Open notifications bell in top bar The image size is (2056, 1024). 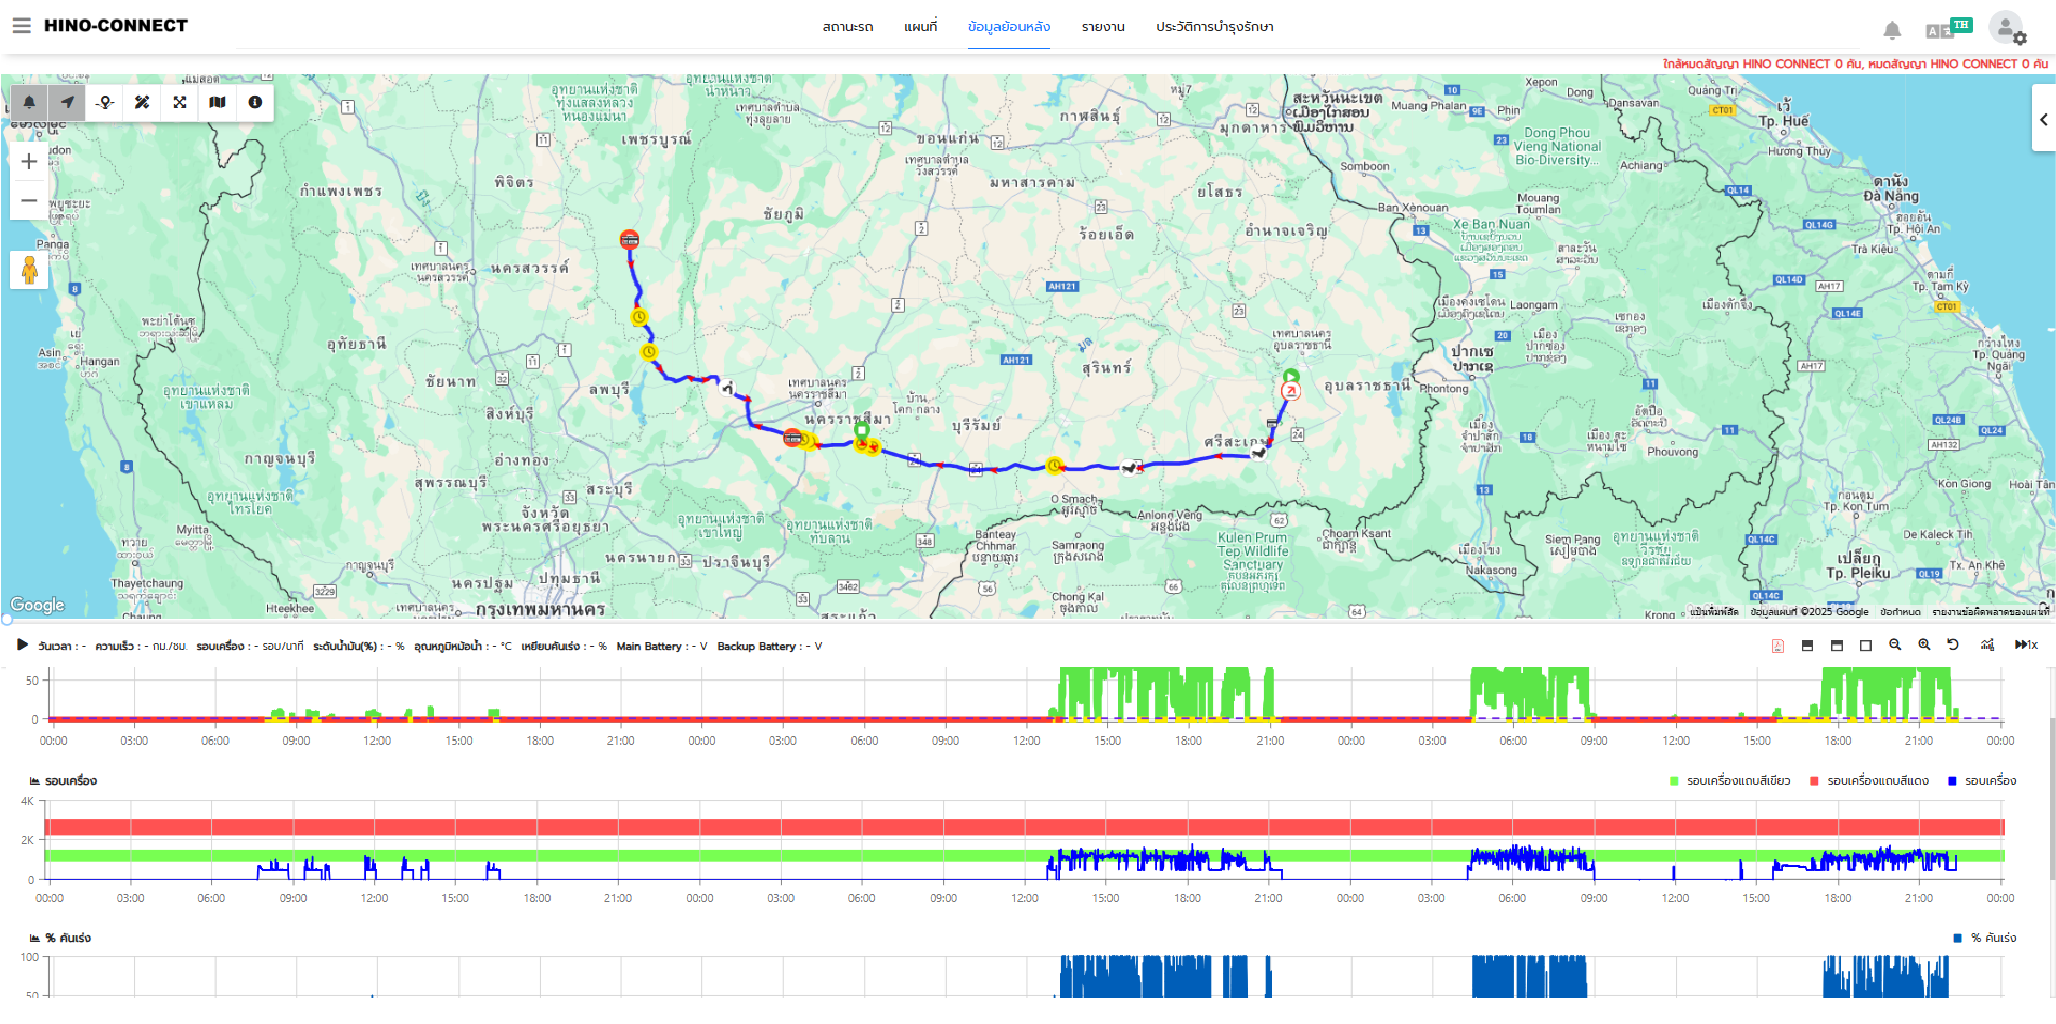coord(1892,30)
